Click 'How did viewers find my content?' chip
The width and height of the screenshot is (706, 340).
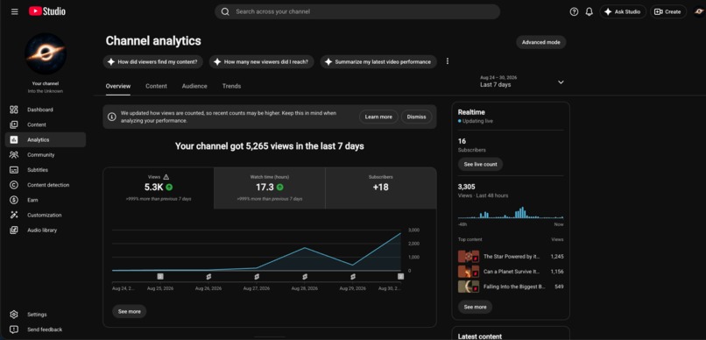pos(153,61)
